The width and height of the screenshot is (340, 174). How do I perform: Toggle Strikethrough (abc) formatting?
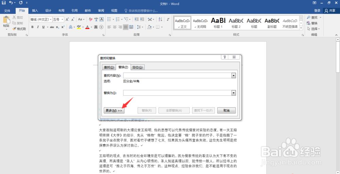52,27
